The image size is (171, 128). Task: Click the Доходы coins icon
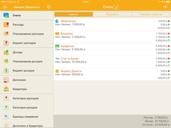point(6,52)
